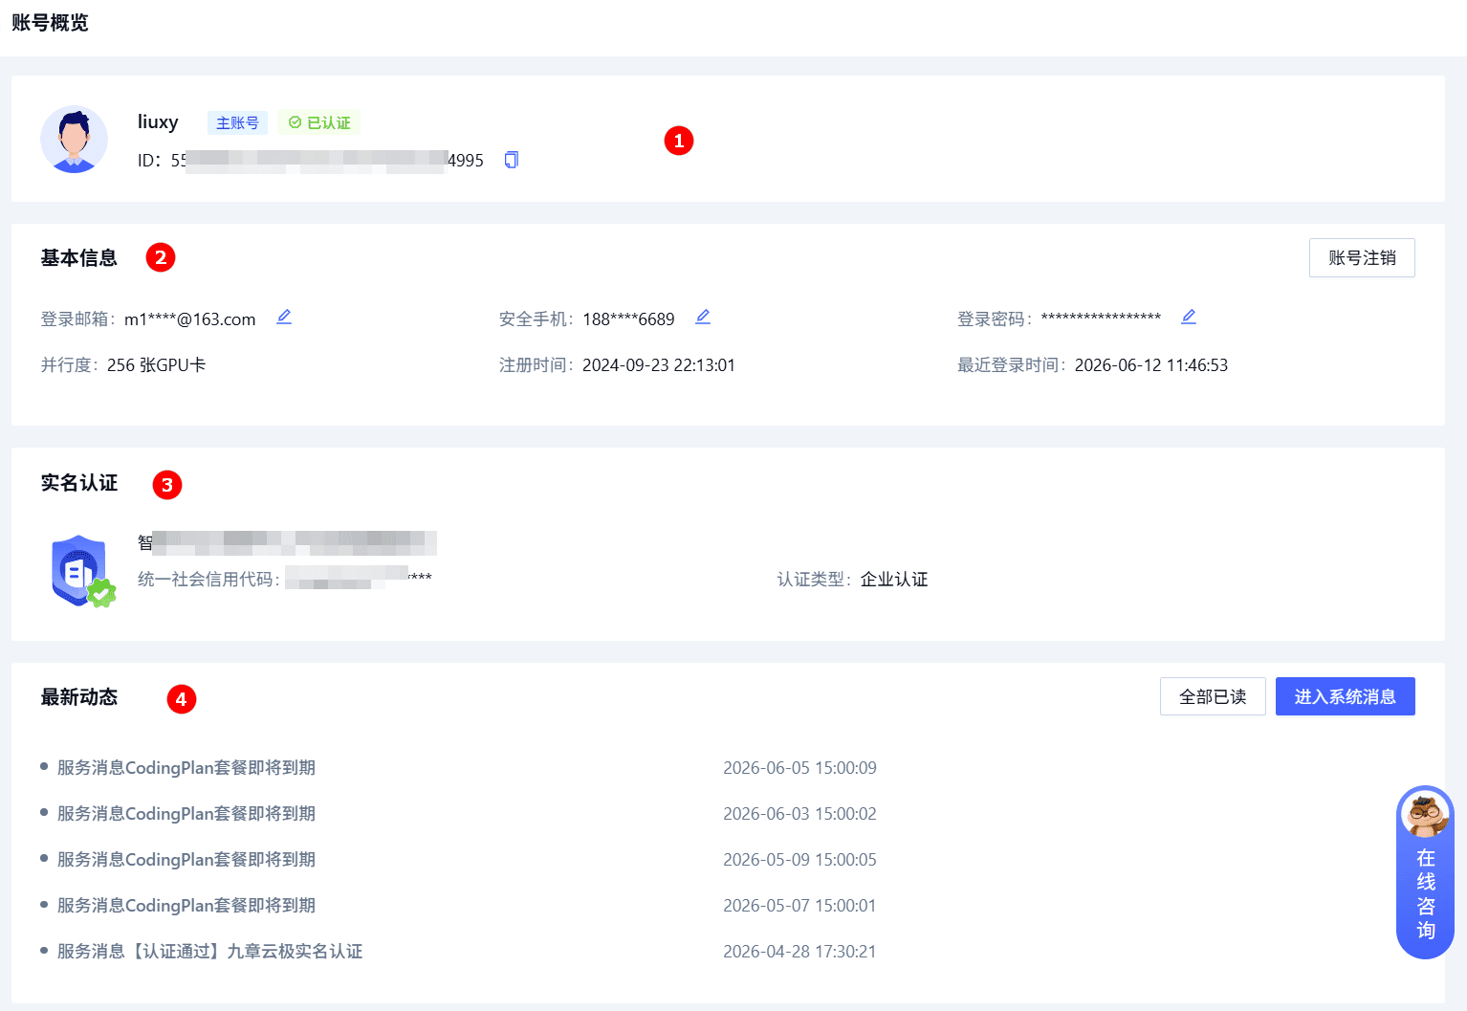Open the 在线咨询 online chat widget
This screenshot has height=1011, width=1467.
click(x=1425, y=872)
